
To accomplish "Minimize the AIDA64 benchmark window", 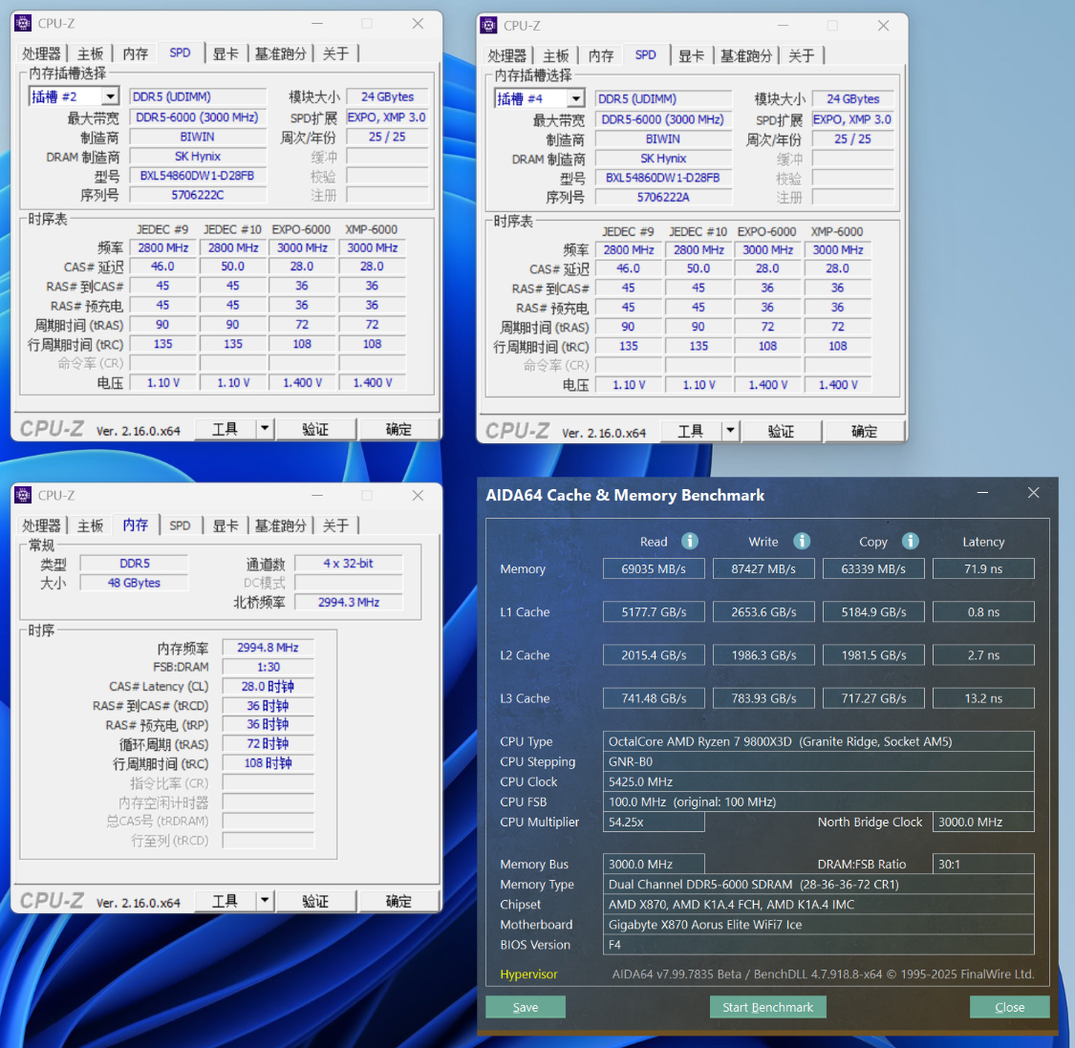I will tap(982, 493).
